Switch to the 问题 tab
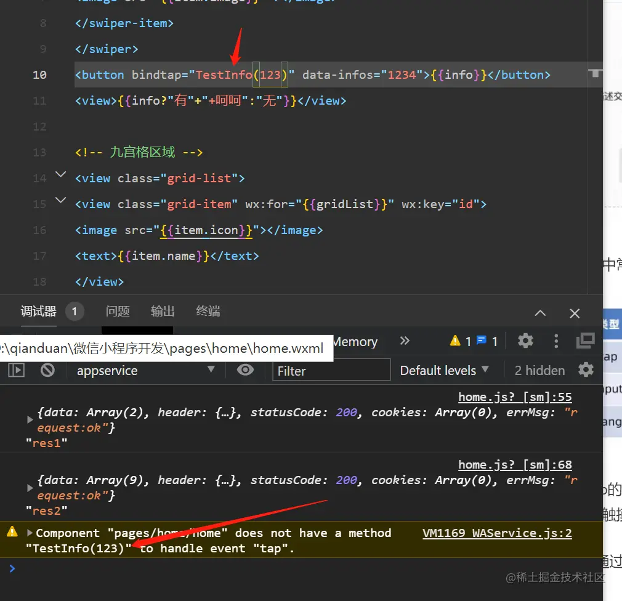 click(118, 312)
